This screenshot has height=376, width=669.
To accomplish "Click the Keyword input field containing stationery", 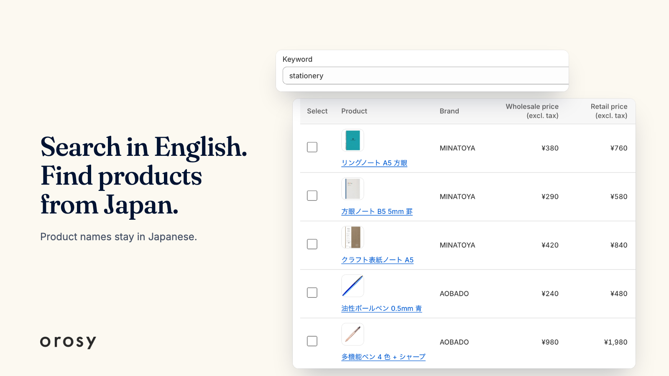I will (426, 76).
